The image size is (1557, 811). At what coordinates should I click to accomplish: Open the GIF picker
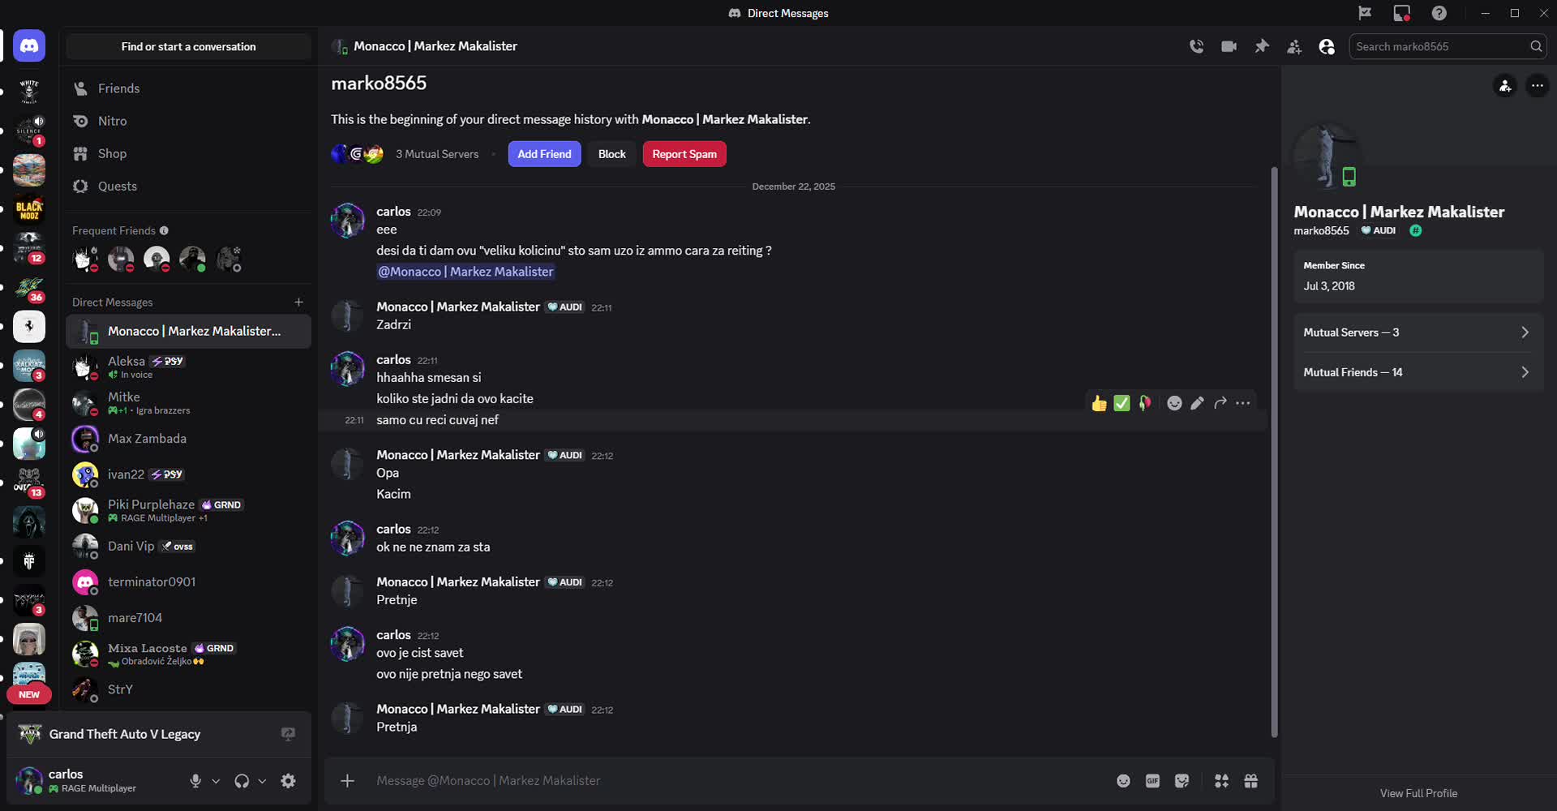1152,780
